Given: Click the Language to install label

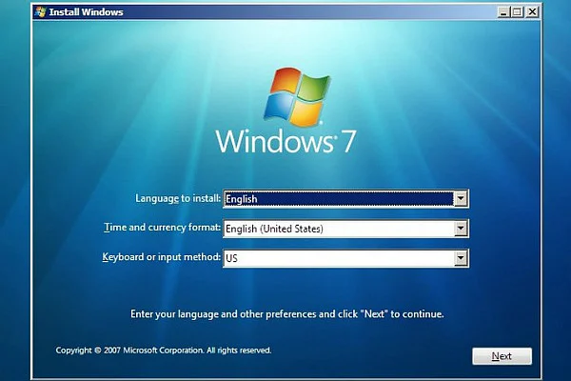Looking at the screenshot, I should [178, 198].
